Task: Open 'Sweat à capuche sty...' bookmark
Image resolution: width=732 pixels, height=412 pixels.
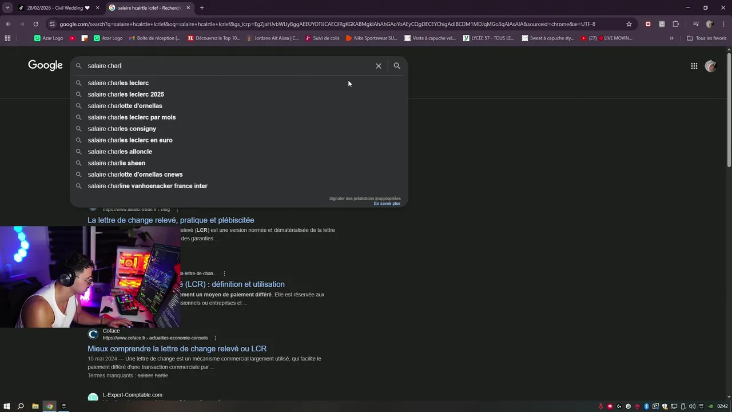Action: 548,38
